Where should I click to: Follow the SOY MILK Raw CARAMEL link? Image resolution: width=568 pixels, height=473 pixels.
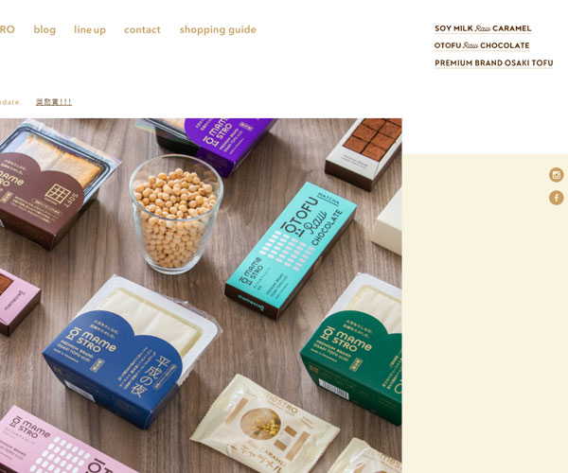483,28
